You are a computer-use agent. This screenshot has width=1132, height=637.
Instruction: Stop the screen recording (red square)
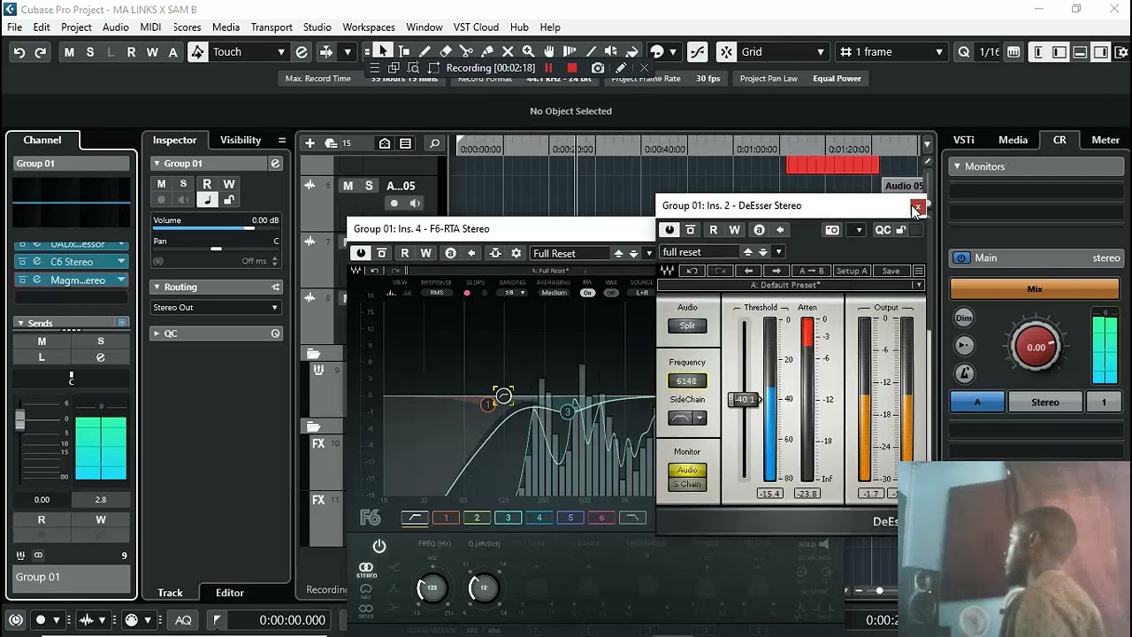tap(572, 68)
